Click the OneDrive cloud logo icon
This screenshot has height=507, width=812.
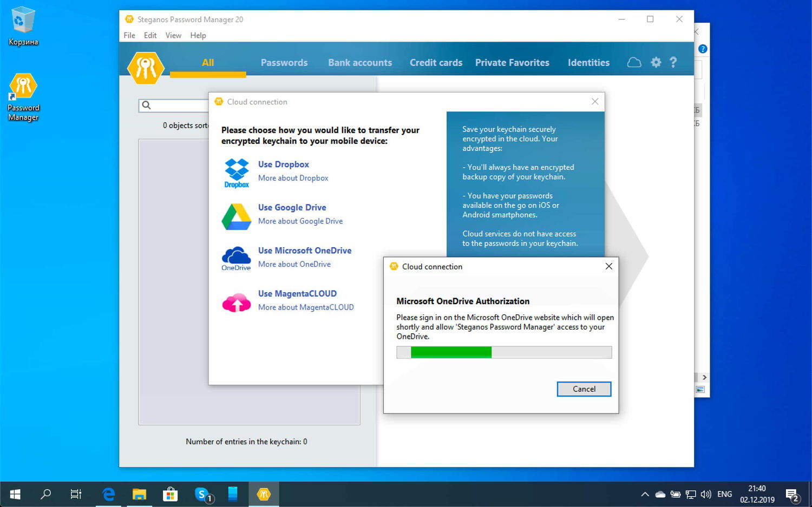(x=236, y=259)
